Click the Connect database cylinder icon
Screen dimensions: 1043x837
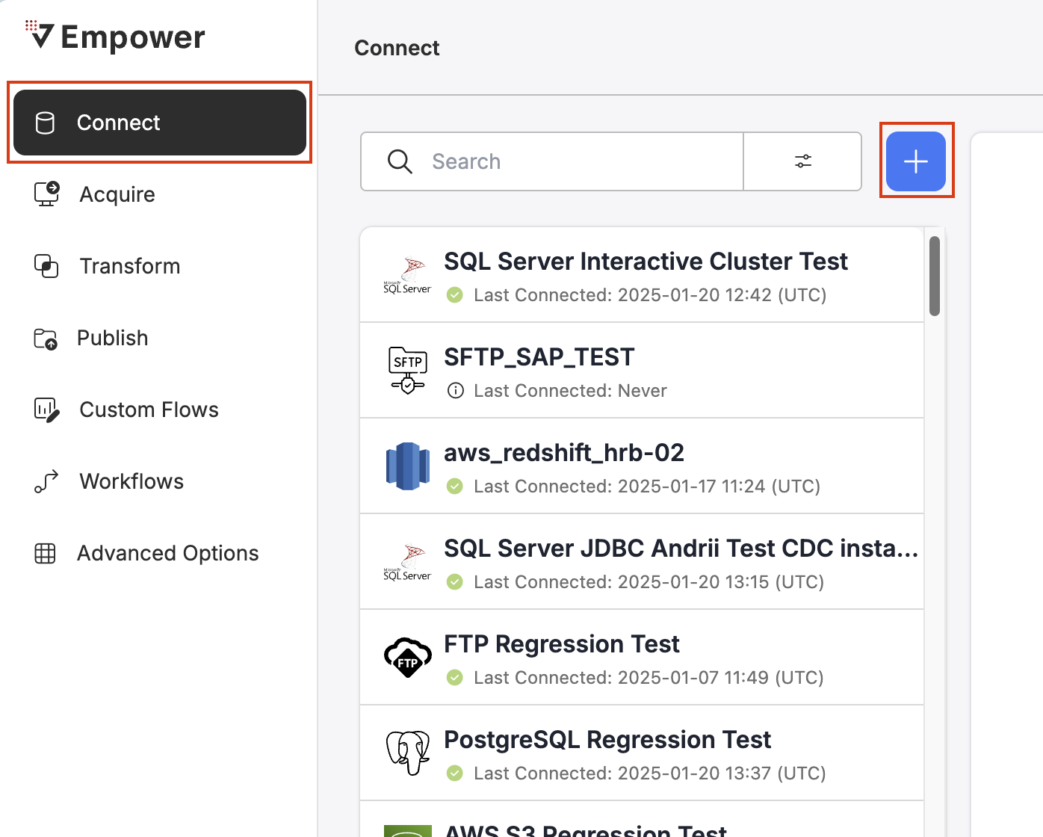click(x=45, y=123)
